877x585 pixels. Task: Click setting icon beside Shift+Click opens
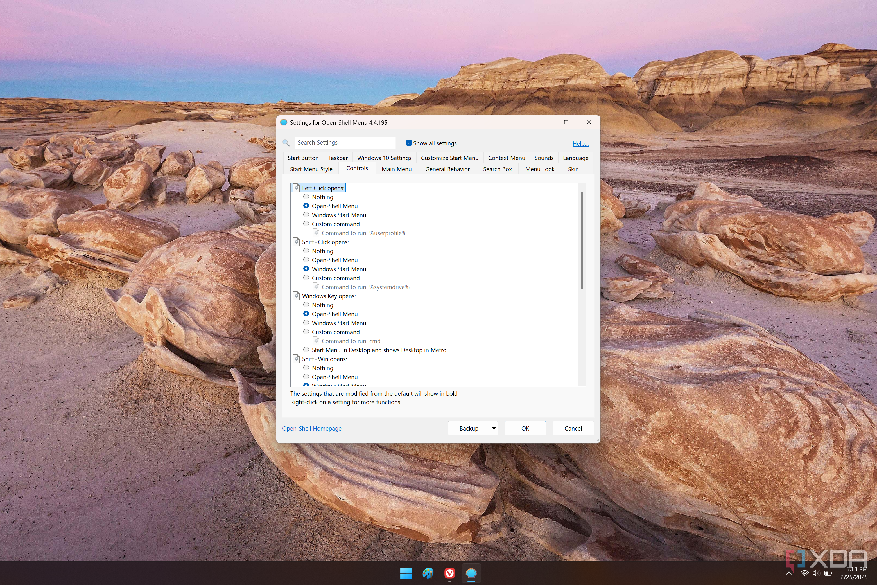coord(297,242)
